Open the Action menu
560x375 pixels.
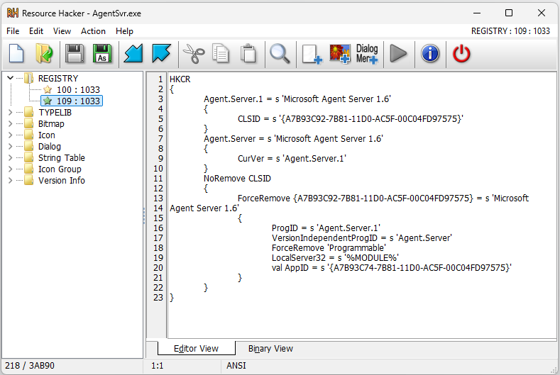93,31
